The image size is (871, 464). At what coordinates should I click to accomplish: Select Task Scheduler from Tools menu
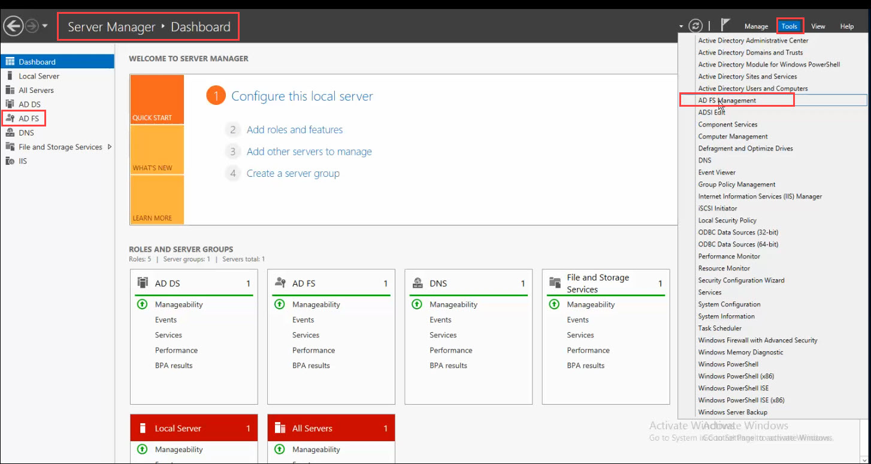tap(720, 329)
